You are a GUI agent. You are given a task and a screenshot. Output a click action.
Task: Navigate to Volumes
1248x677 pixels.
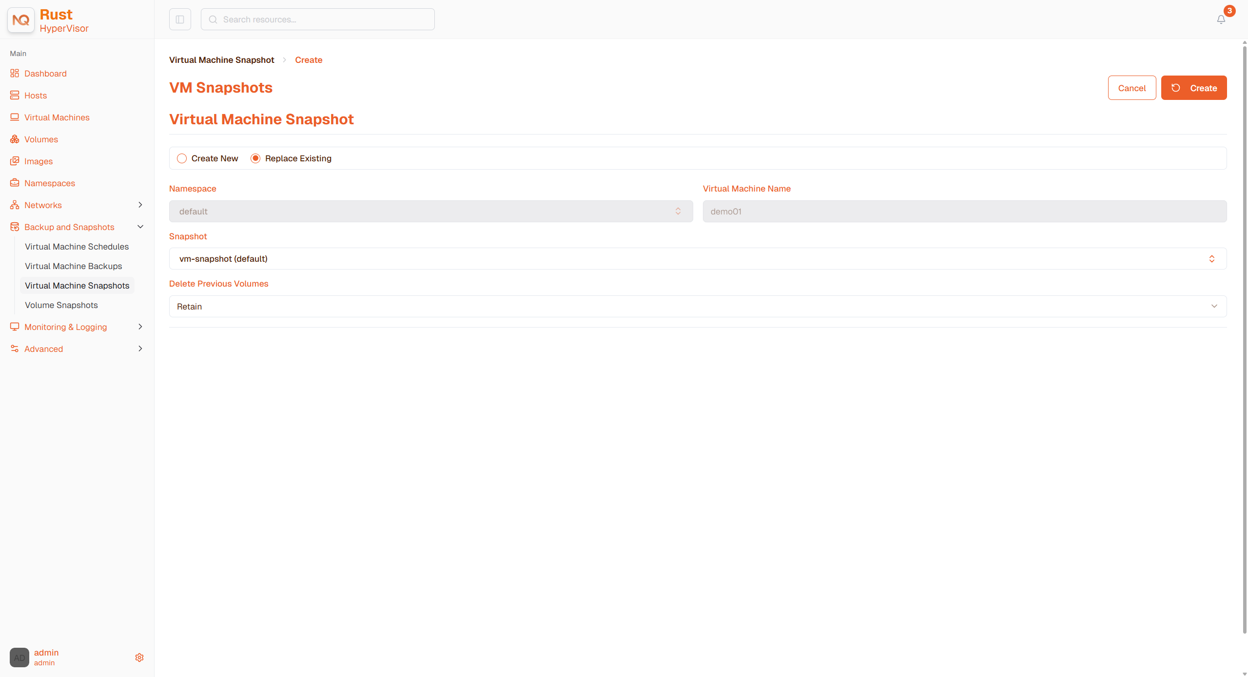point(41,139)
